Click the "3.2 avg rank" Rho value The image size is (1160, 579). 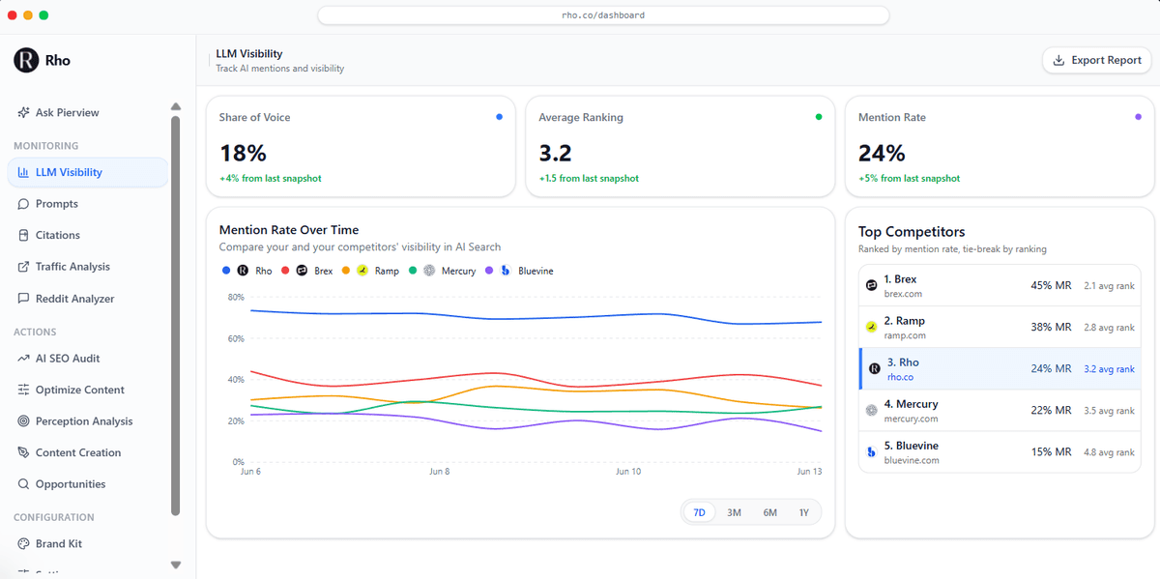tap(1110, 368)
